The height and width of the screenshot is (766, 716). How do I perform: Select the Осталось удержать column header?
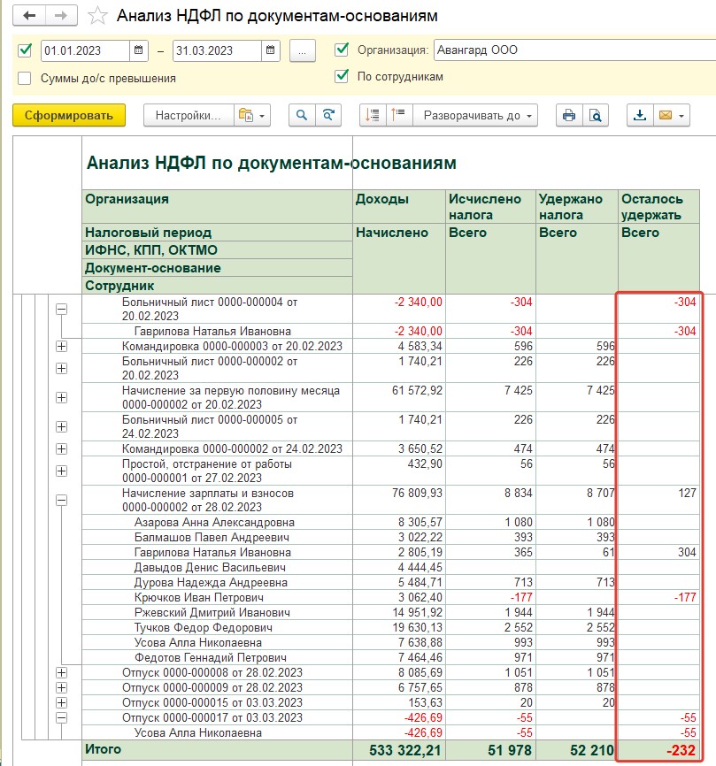point(658,207)
